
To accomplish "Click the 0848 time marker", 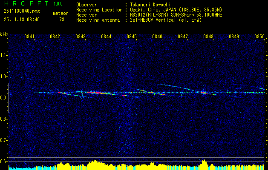I will pyautogui.click(x=208, y=37).
